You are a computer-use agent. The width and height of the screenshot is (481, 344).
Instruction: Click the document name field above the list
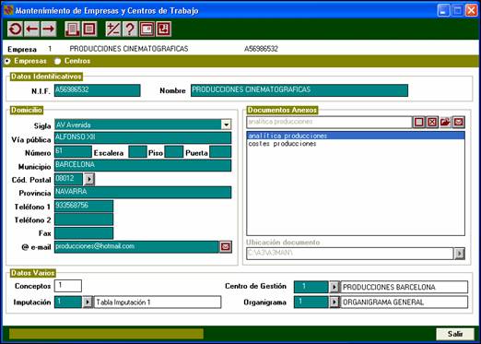point(329,123)
